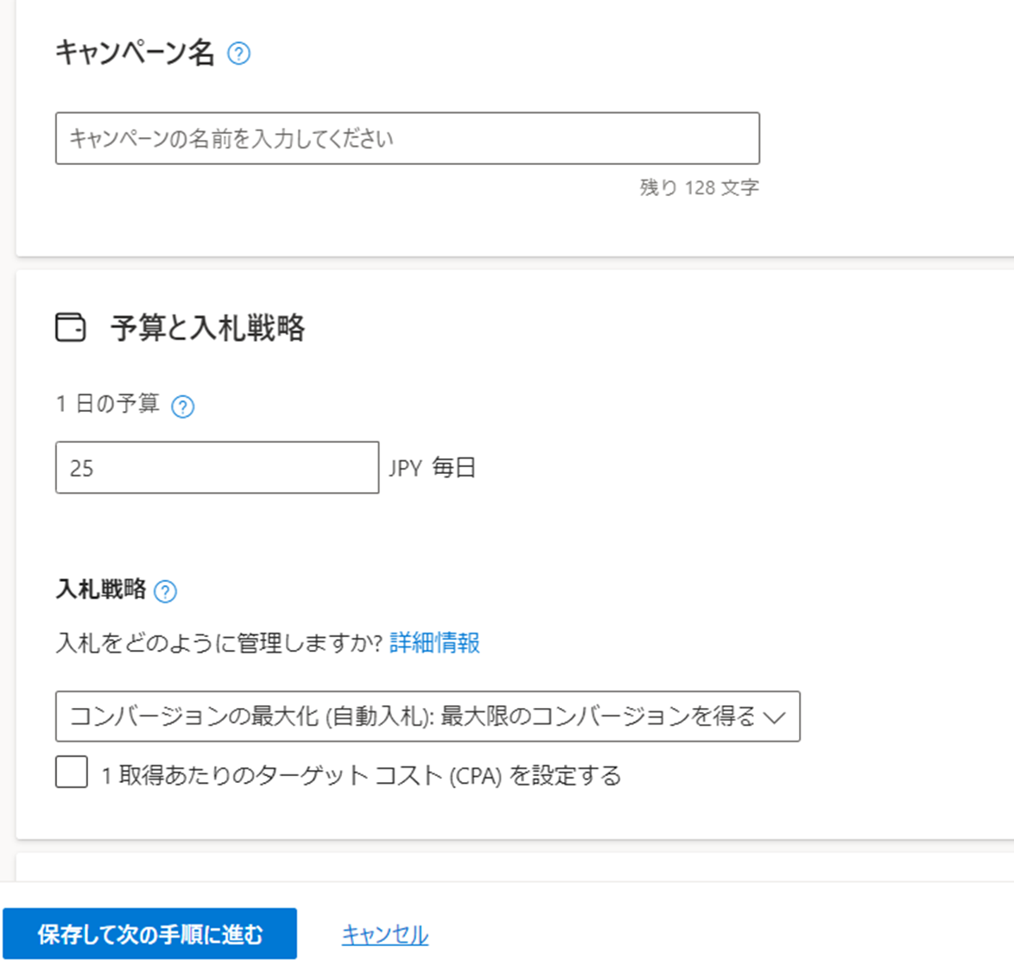This screenshot has width=1014, height=966.
Task: Click the キャンペーン名 heading
Action: click(135, 53)
